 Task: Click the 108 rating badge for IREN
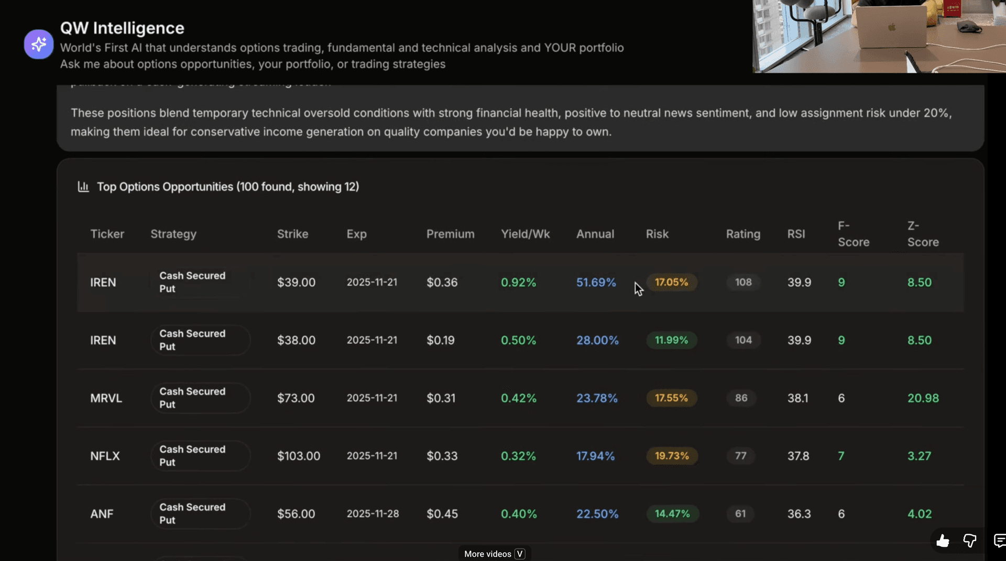742,282
